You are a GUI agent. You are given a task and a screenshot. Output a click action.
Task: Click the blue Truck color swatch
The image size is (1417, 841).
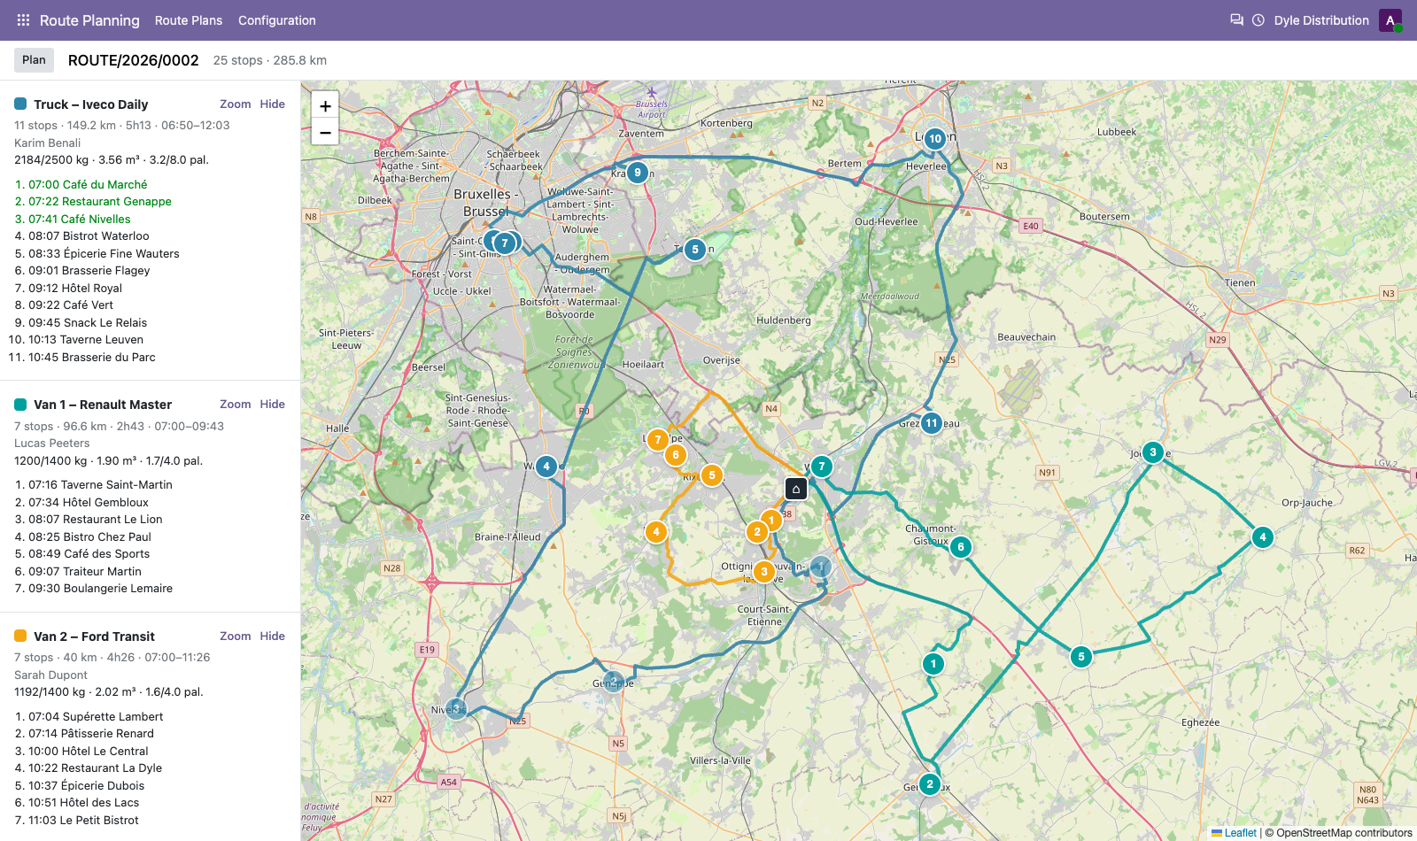coord(20,104)
